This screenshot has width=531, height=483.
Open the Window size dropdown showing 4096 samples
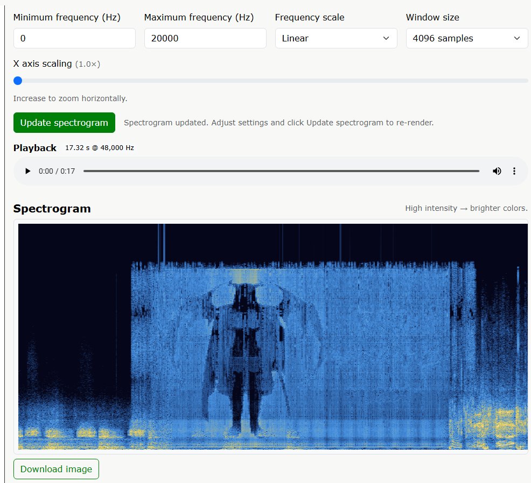[x=467, y=38]
